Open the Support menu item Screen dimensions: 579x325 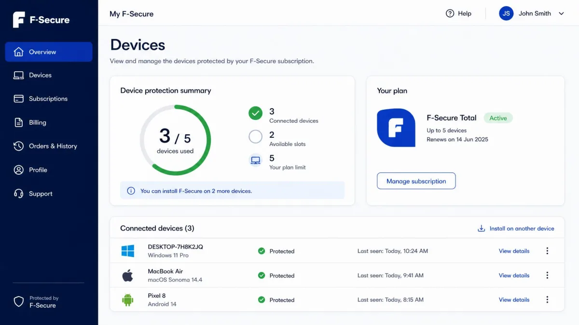point(49,194)
